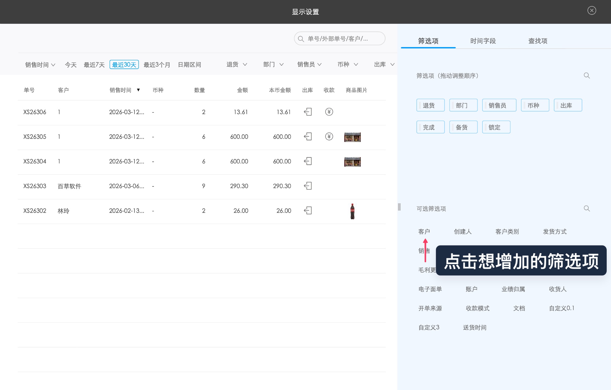Click the payment ¥ icon for XS26305
The image size is (611, 390).
point(329,137)
